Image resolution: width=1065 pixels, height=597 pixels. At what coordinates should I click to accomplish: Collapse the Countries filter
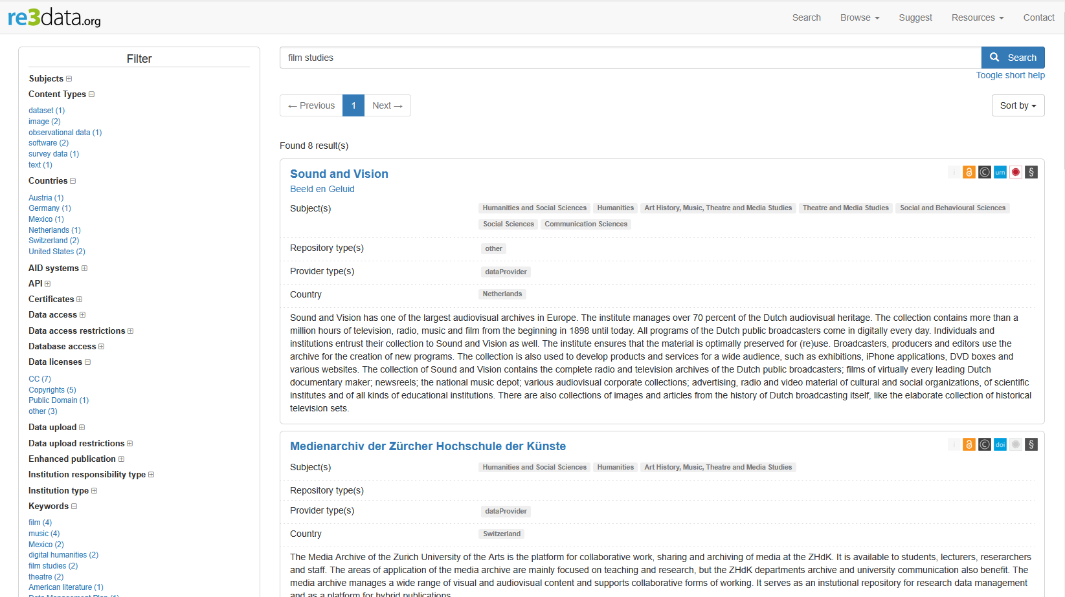tap(73, 181)
